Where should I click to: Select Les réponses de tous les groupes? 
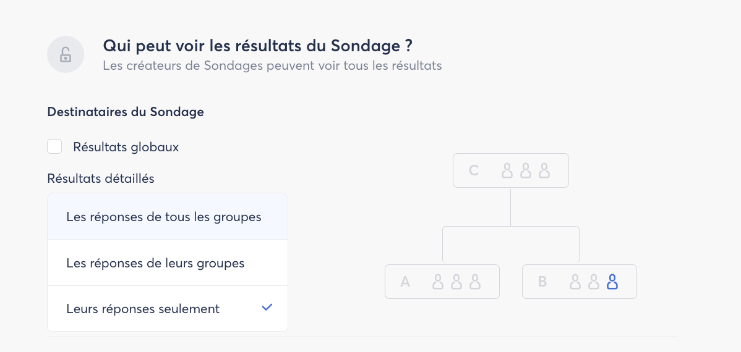164,217
